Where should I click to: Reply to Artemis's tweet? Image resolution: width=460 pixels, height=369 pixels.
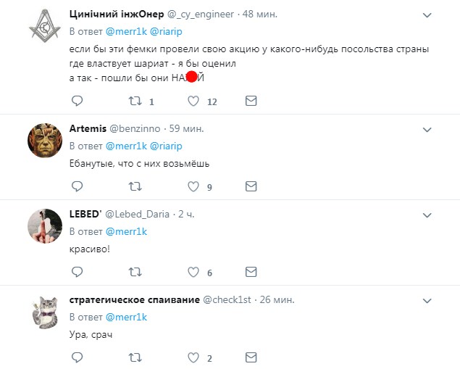[78, 186]
